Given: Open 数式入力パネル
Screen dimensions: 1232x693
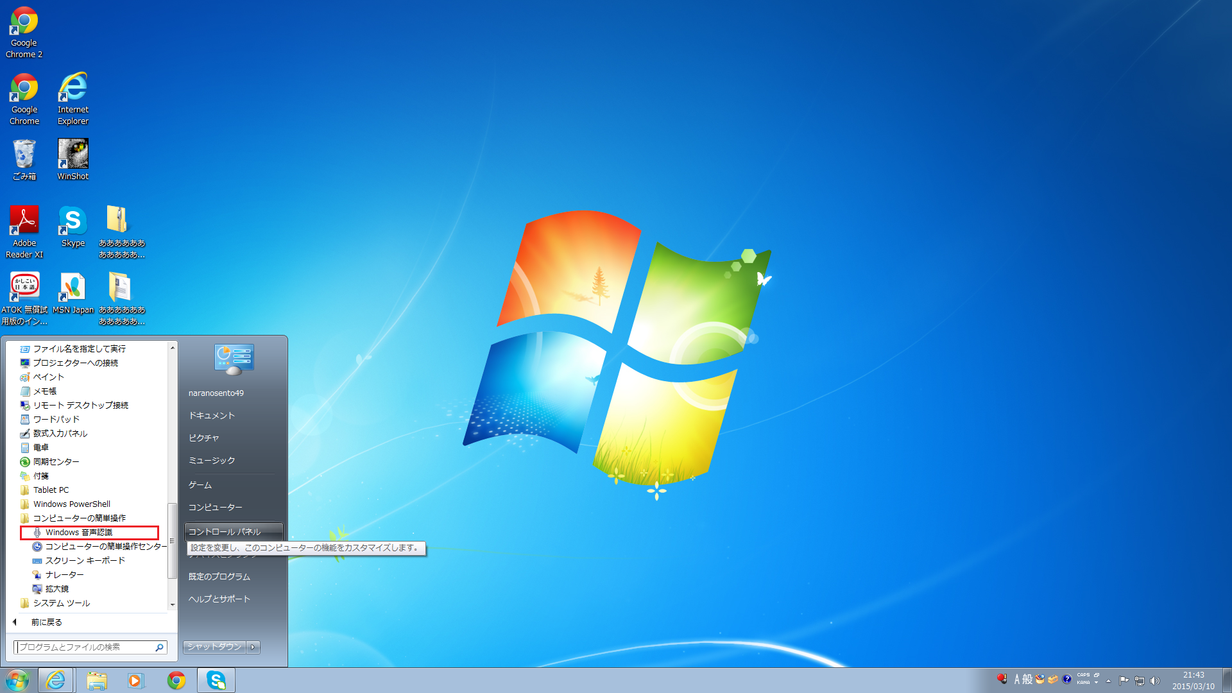Looking at the screenshot, I should coord(54,434).
